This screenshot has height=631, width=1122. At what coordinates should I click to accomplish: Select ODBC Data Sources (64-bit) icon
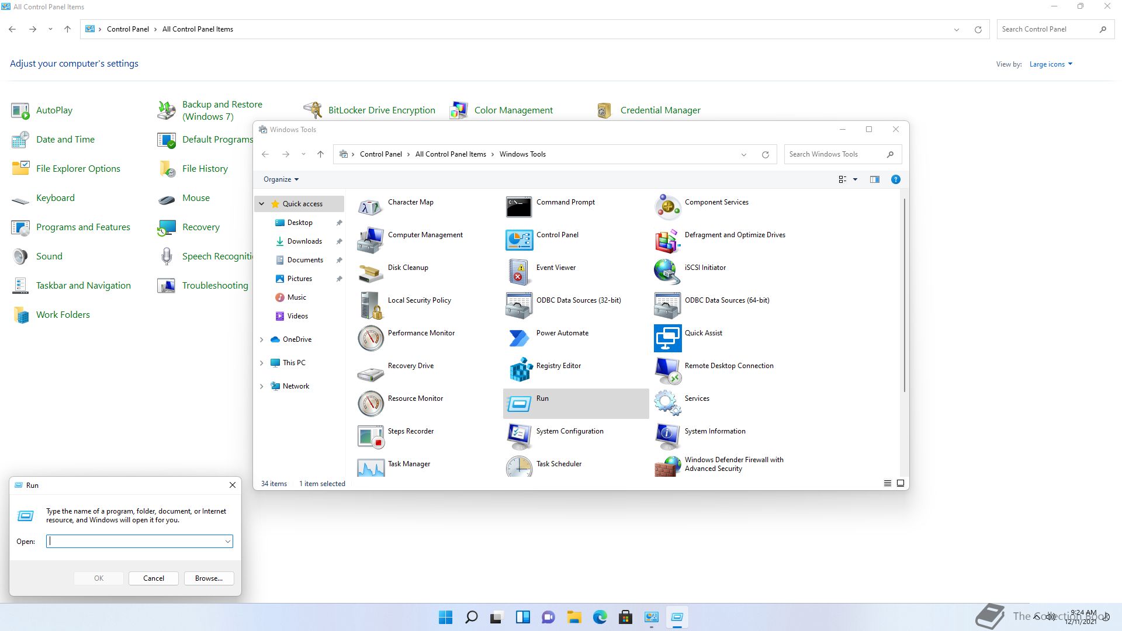pos(667,305)
